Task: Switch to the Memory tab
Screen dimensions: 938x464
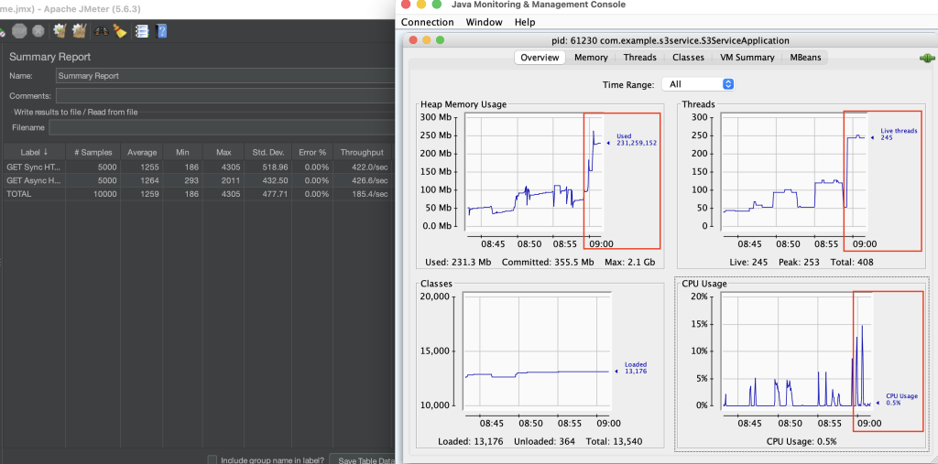Action: pos(591,58)
